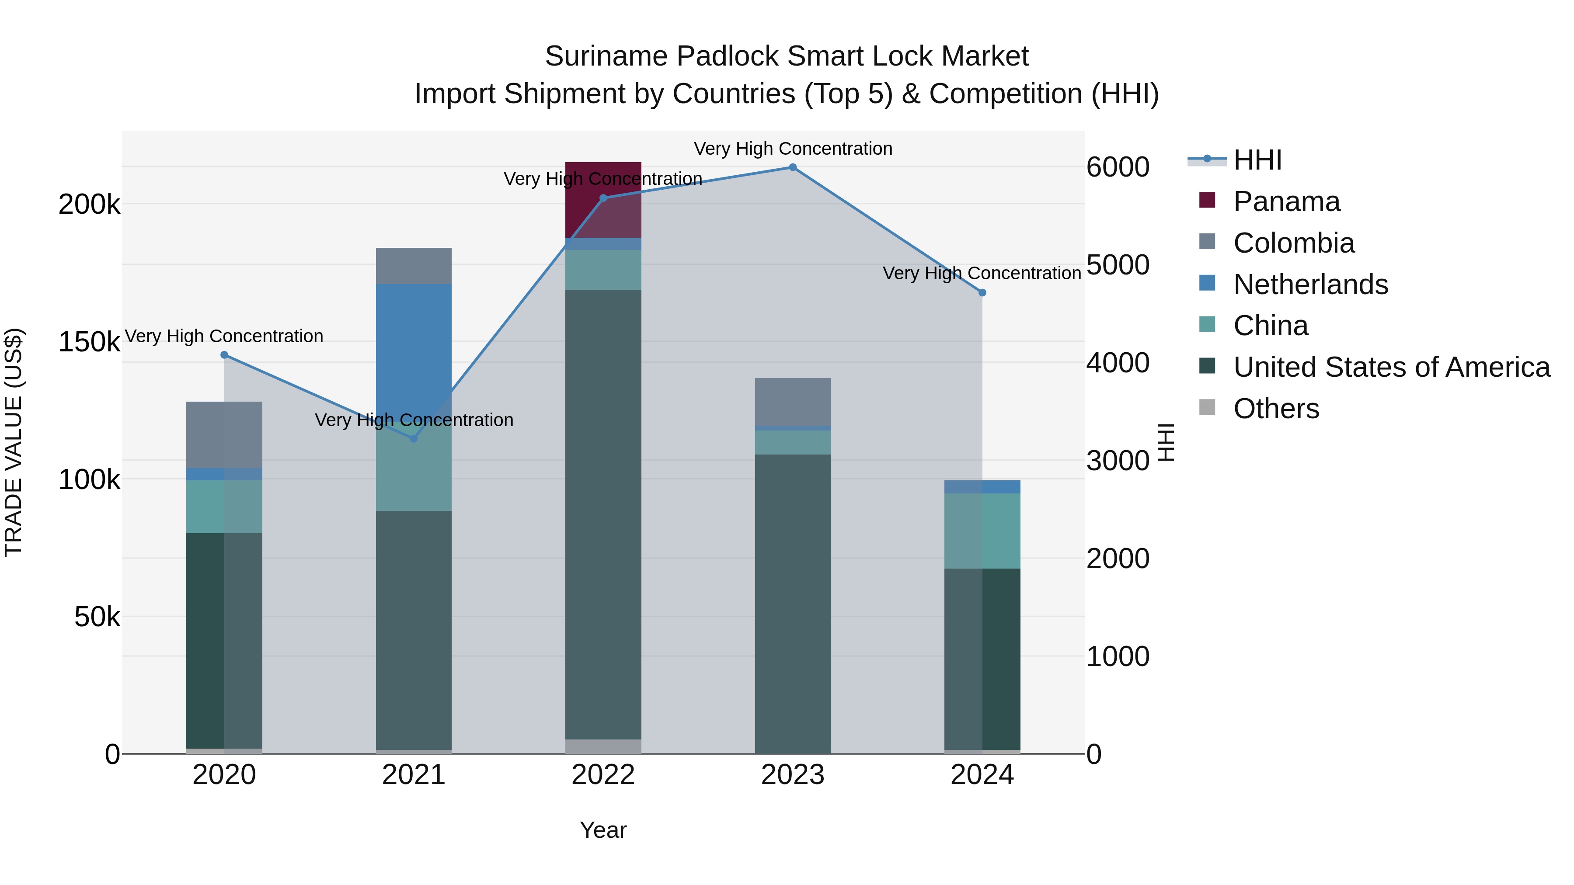This screenshot has height=885, width=1574.
Task: Click the 3000 HHI axis tick label
Action: click(1118, 461)
